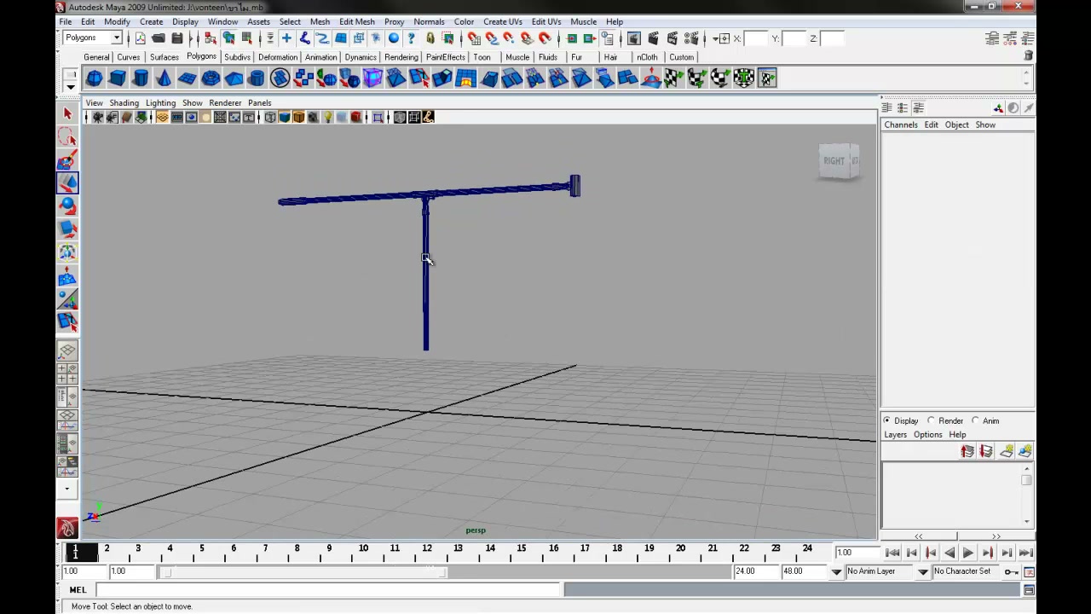1091x614 pixels.
Task: Toggle wireframe display cube in viewport toolbar
Action: tap(270, 117)
